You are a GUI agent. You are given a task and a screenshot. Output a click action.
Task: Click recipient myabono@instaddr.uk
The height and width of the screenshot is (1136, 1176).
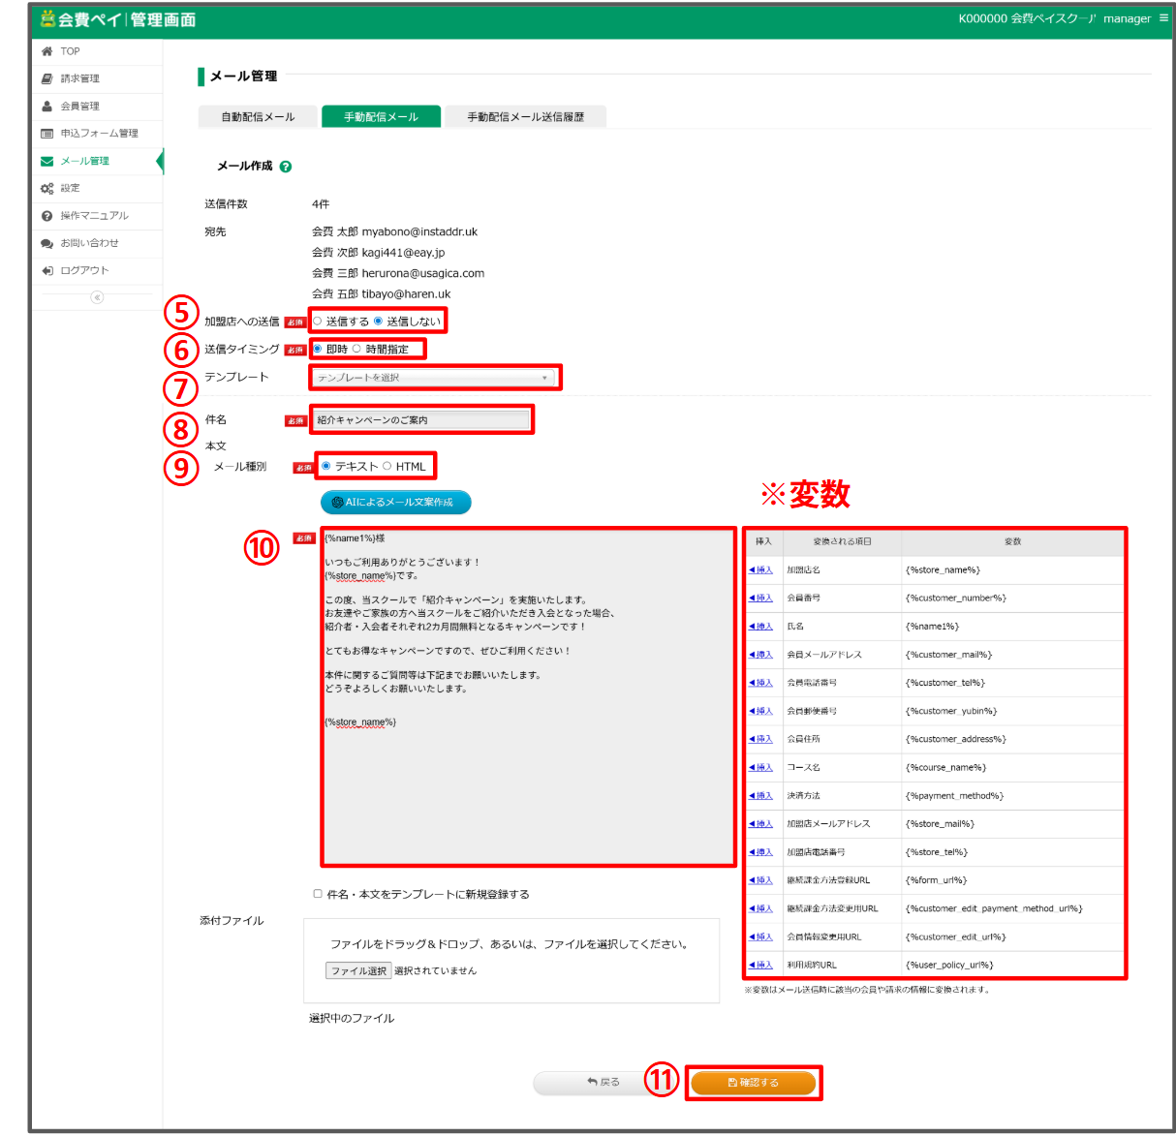pyautogui.click(x=419, y=232)
